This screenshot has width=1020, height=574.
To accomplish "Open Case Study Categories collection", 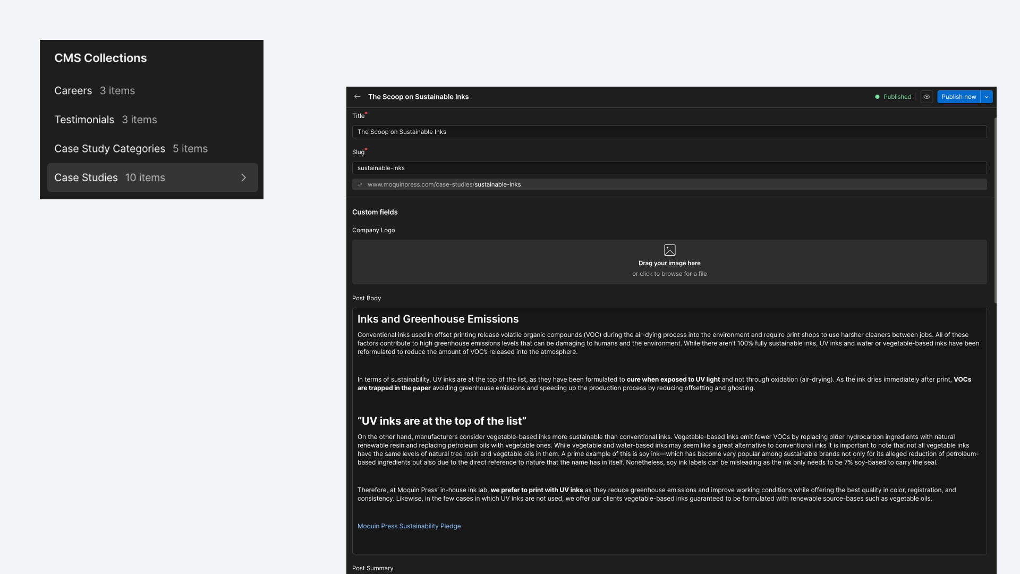I will click(x=110, y=149).
